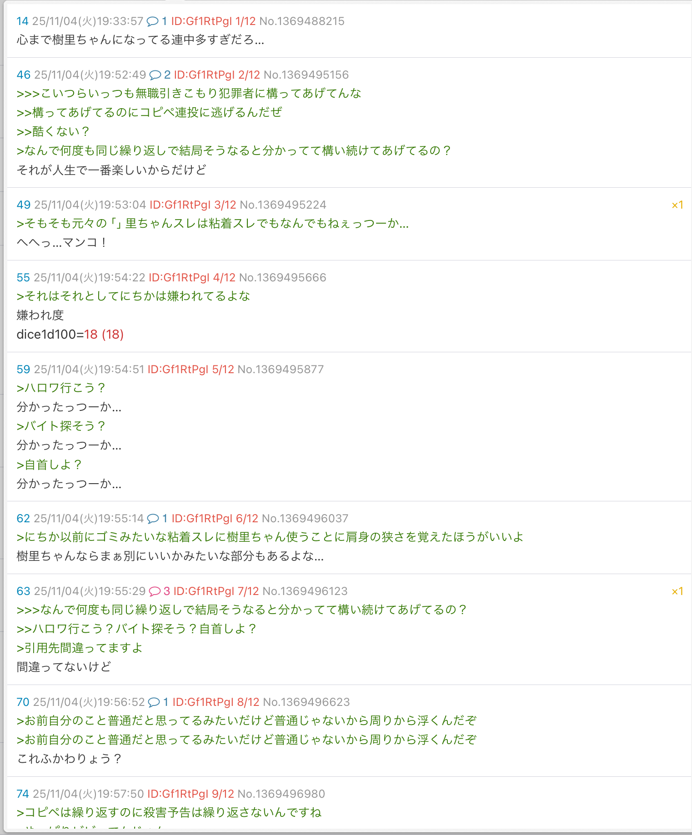The image size is (692, 835).
Task: Open the reply bubble icon on post 62
Action: click(153, 519)
